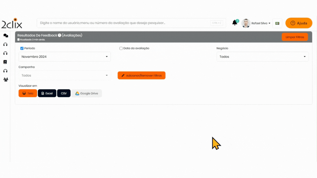The width and height of the screenshot is (317, 178).
Task: Click the Adicionar/Remover Filtros button
Action: click(141, 76)
